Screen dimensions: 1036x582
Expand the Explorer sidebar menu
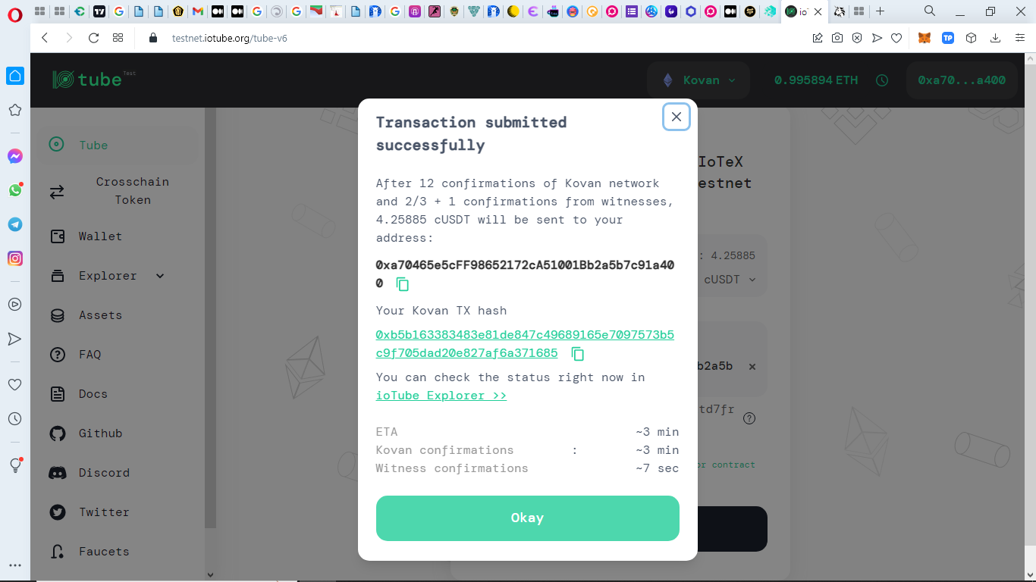[160, 276]
